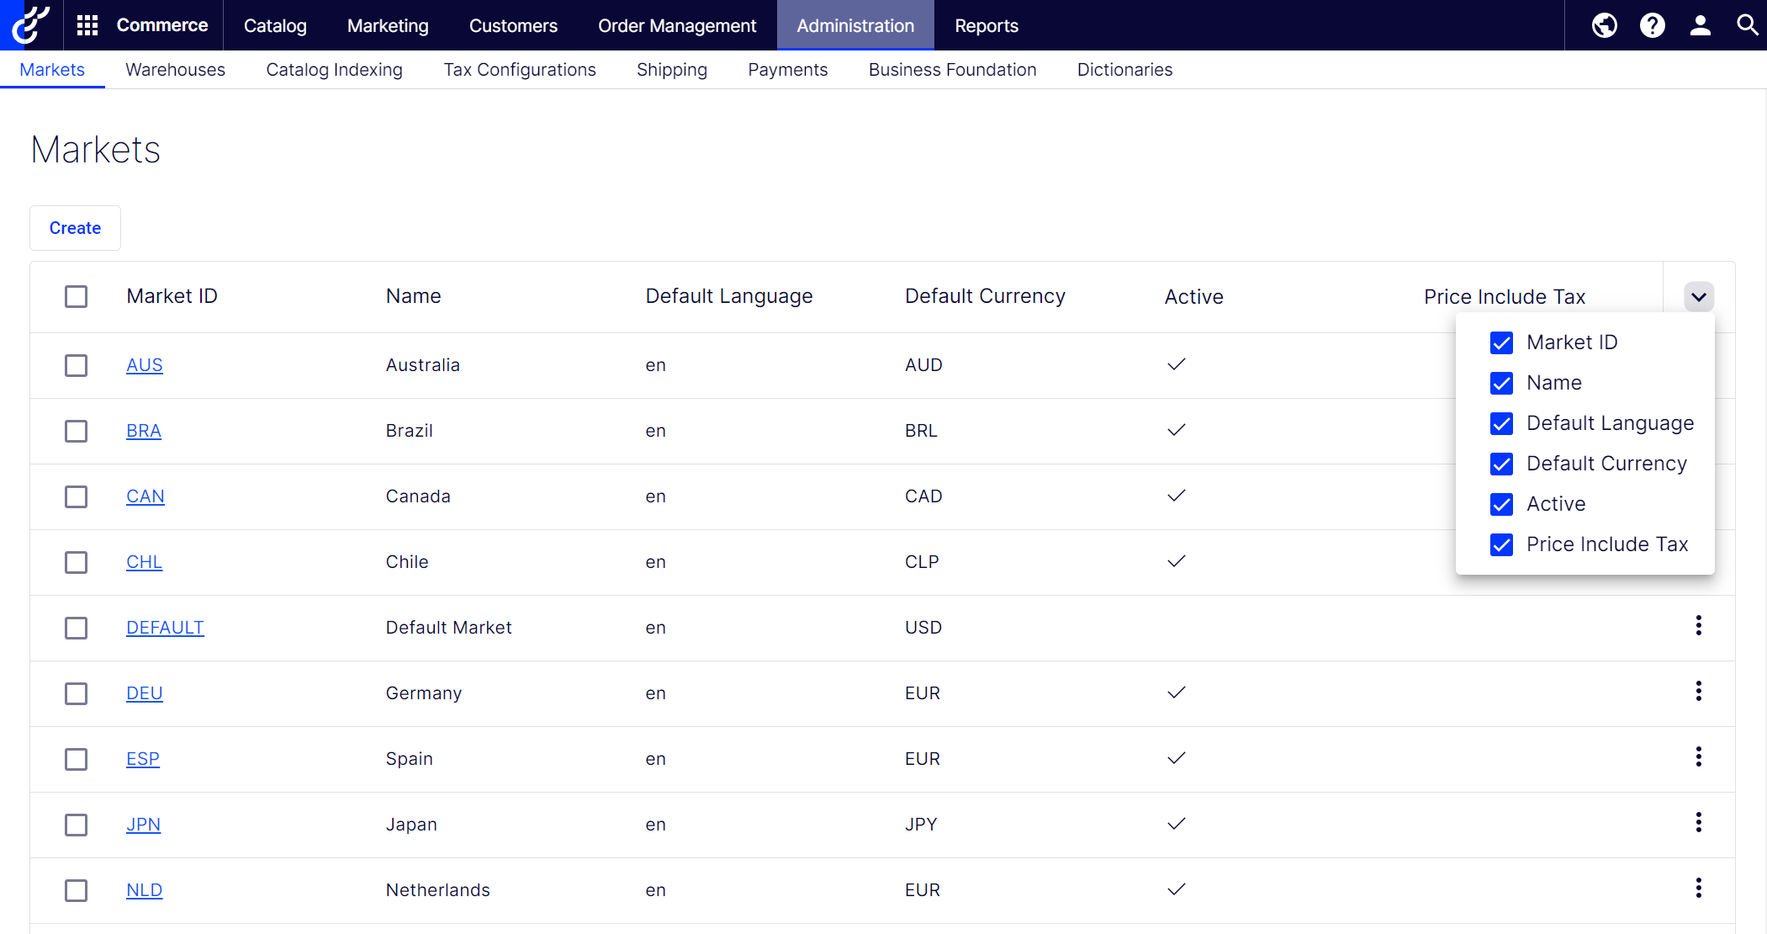Click the Optimizely logo icon
Viewport: 1767px width, 934px height.
point(30,24)
